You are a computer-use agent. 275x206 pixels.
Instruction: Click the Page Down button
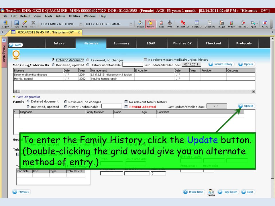tap(228, 192)
